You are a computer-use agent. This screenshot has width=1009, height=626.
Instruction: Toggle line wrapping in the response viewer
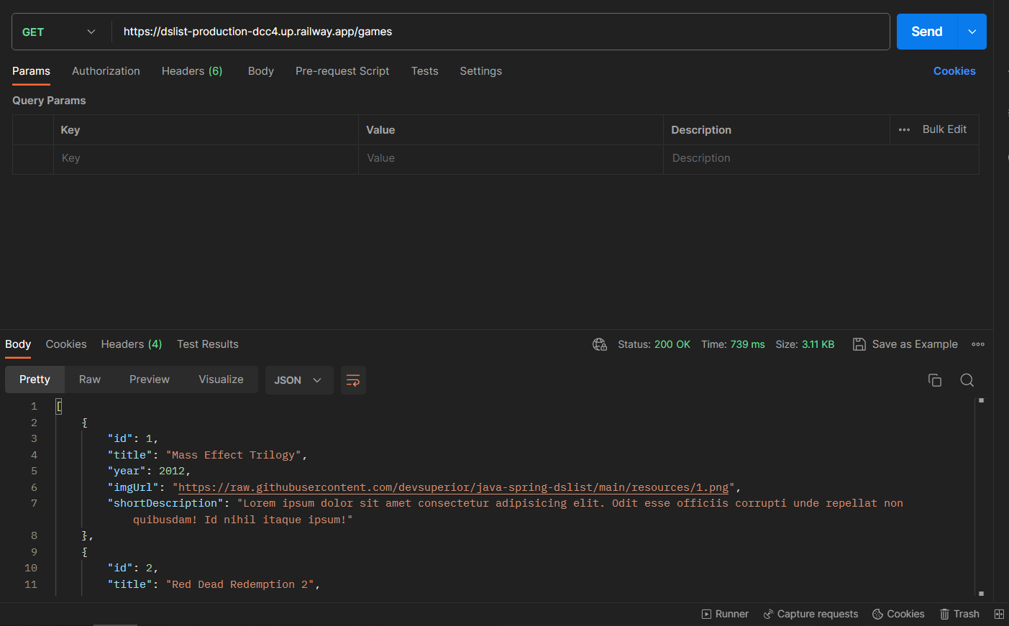coord(352,380)
